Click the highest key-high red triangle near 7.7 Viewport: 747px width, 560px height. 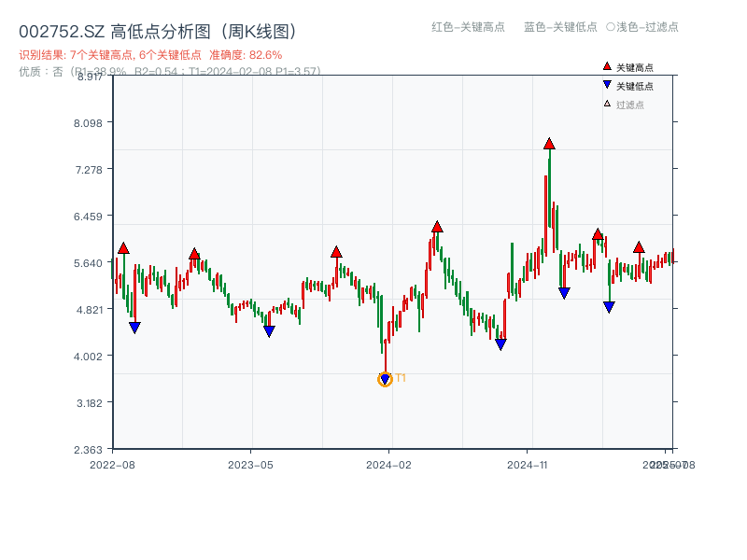549,144
